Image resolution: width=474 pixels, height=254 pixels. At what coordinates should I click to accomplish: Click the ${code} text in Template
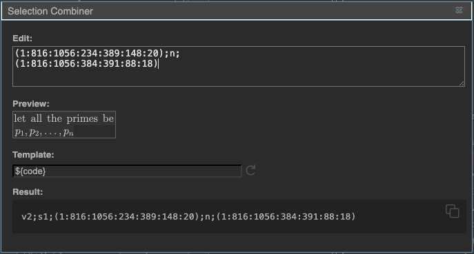click(30, 171)
